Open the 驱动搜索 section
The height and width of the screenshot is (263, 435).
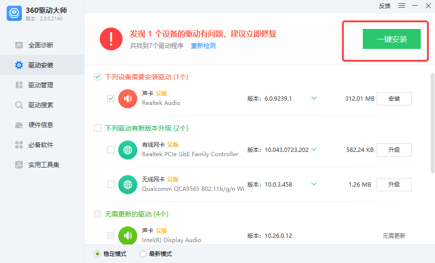(42, 105)
